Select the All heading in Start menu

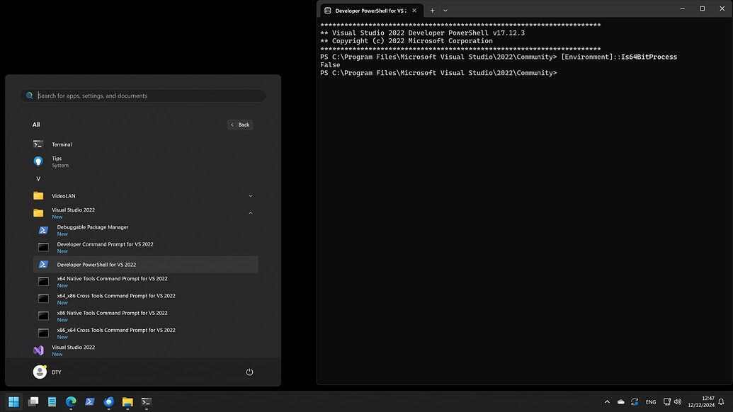pos(36,125)
